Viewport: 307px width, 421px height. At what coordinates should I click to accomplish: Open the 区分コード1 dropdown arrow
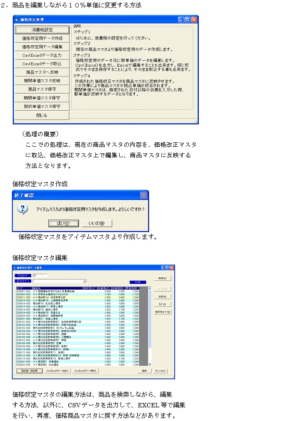coord(85,281)
